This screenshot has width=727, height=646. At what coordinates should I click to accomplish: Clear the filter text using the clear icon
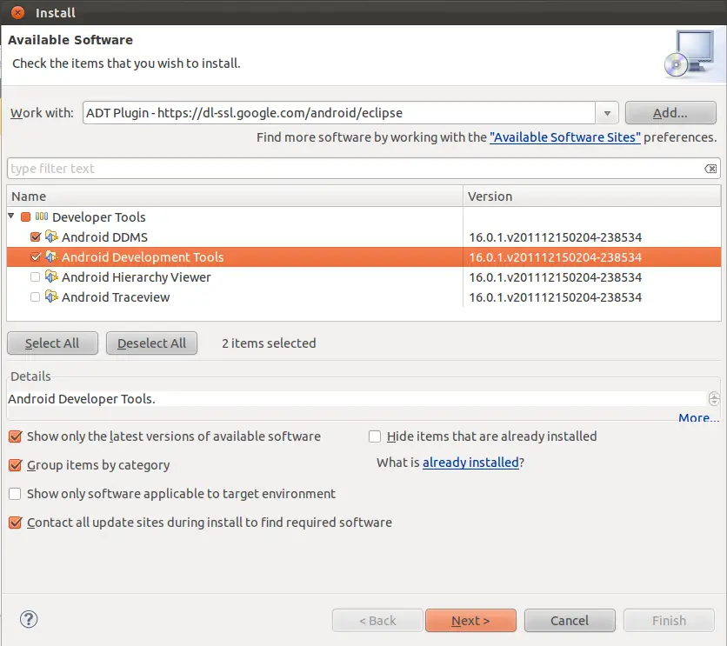pyautogui.click(x=710, y=169)
